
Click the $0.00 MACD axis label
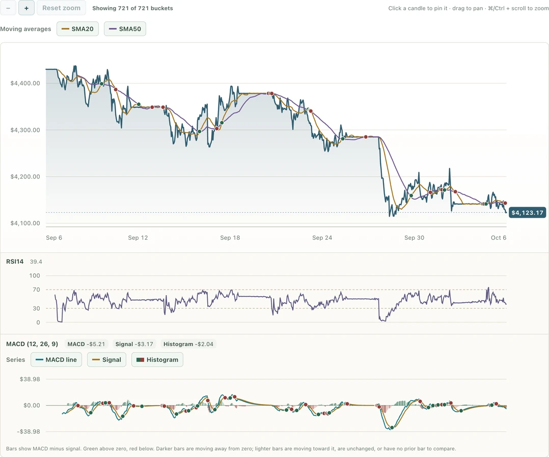(x=32, y=405)
